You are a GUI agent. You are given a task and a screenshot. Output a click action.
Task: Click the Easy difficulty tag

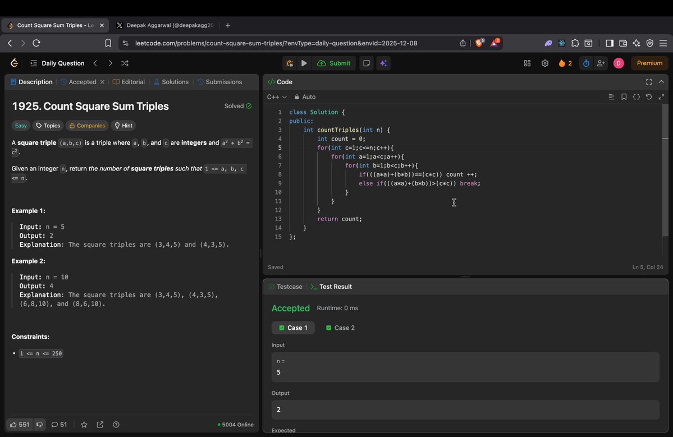(x=21, y=126)
